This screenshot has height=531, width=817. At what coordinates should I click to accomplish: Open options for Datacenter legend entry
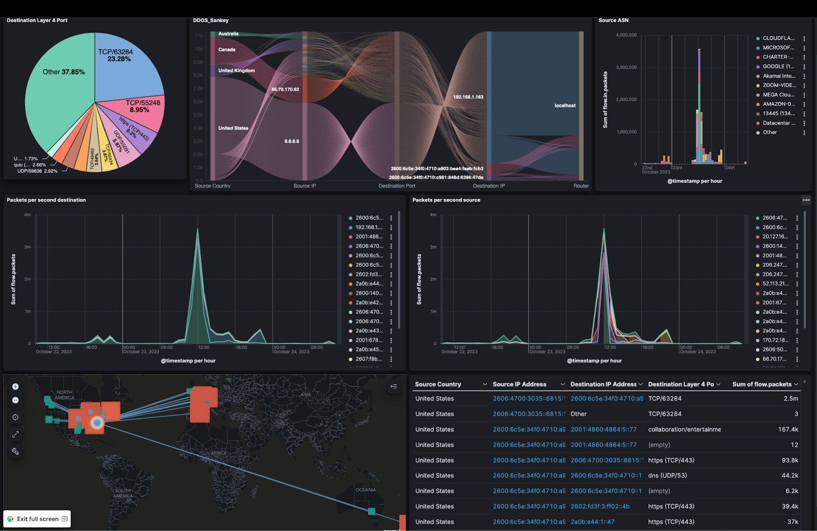click(x=804, y=123)
